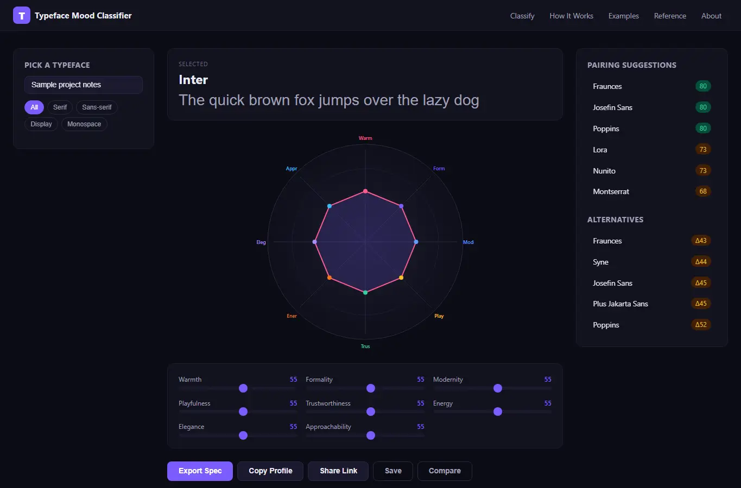This screenshot has width=741, height=488.
Task: Filter typefaces by Serif
Action: coord(60,107)
